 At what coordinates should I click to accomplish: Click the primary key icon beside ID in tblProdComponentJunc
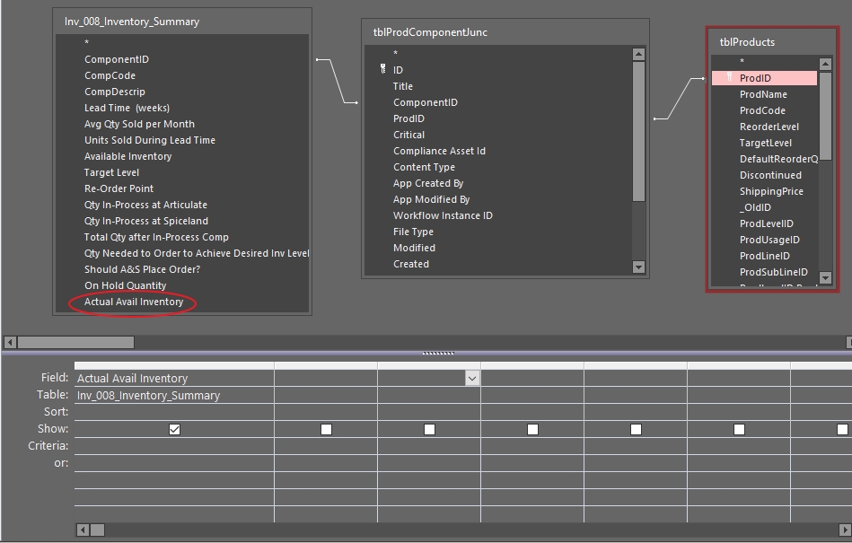[x=382, y=69]
